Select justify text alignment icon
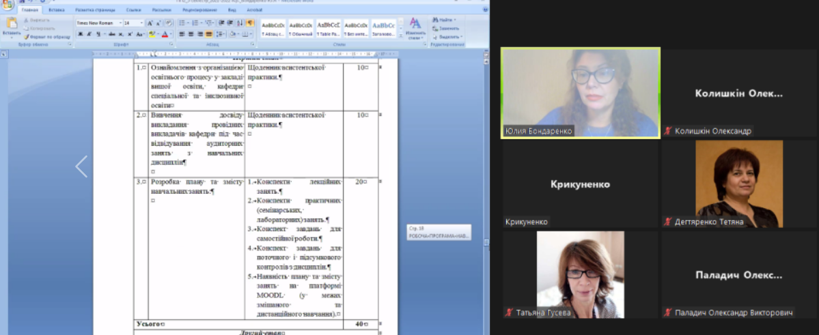The image size is (819, 335). pos(209,34)
